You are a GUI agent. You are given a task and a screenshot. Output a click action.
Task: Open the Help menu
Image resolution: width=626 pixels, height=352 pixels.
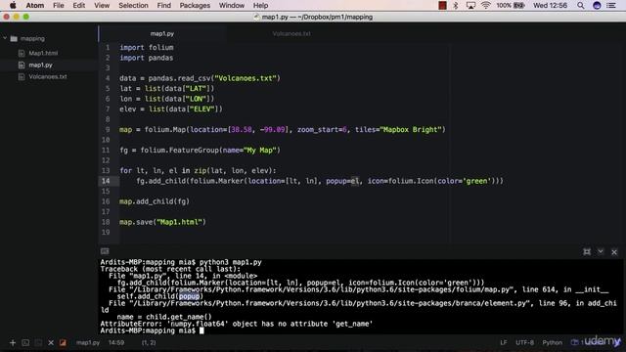[x=260, y=5]
